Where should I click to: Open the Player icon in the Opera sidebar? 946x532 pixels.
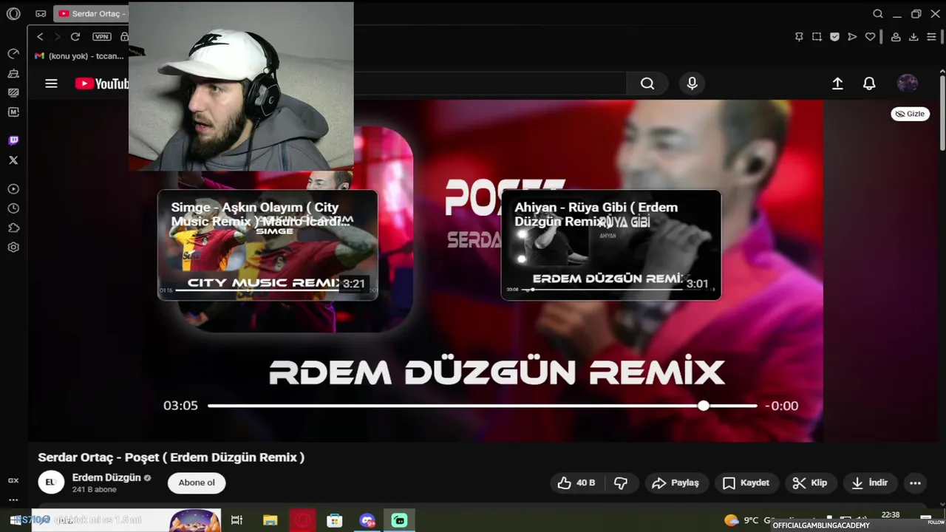pos(13,189)
